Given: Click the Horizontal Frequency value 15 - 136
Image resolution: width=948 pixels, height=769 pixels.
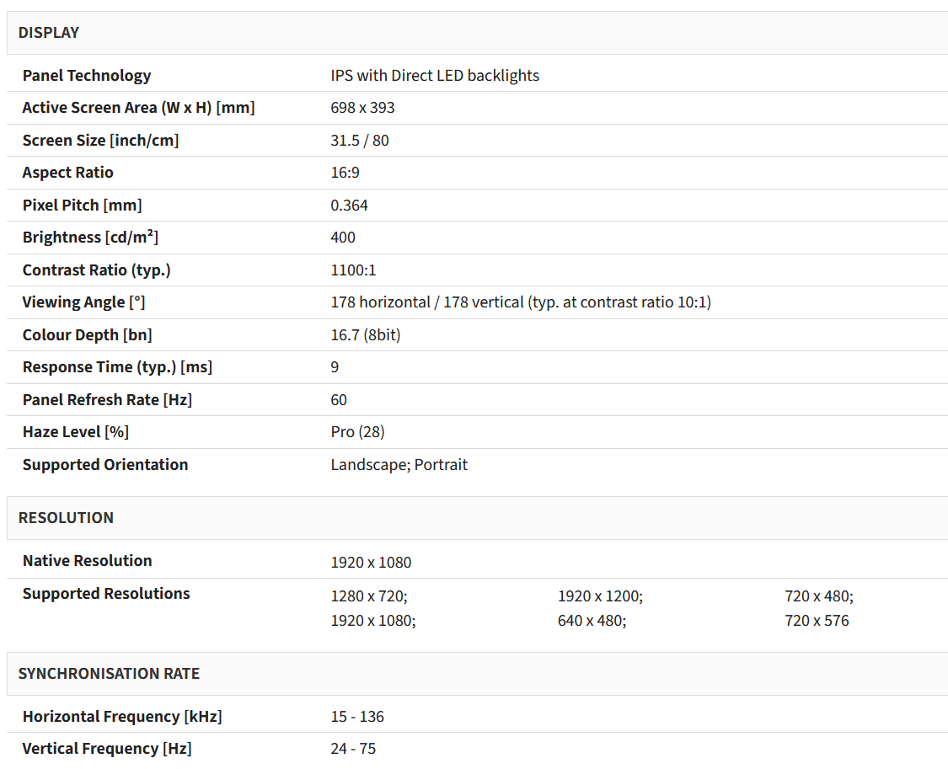Looking at the screenshot, I should [357, 717].
